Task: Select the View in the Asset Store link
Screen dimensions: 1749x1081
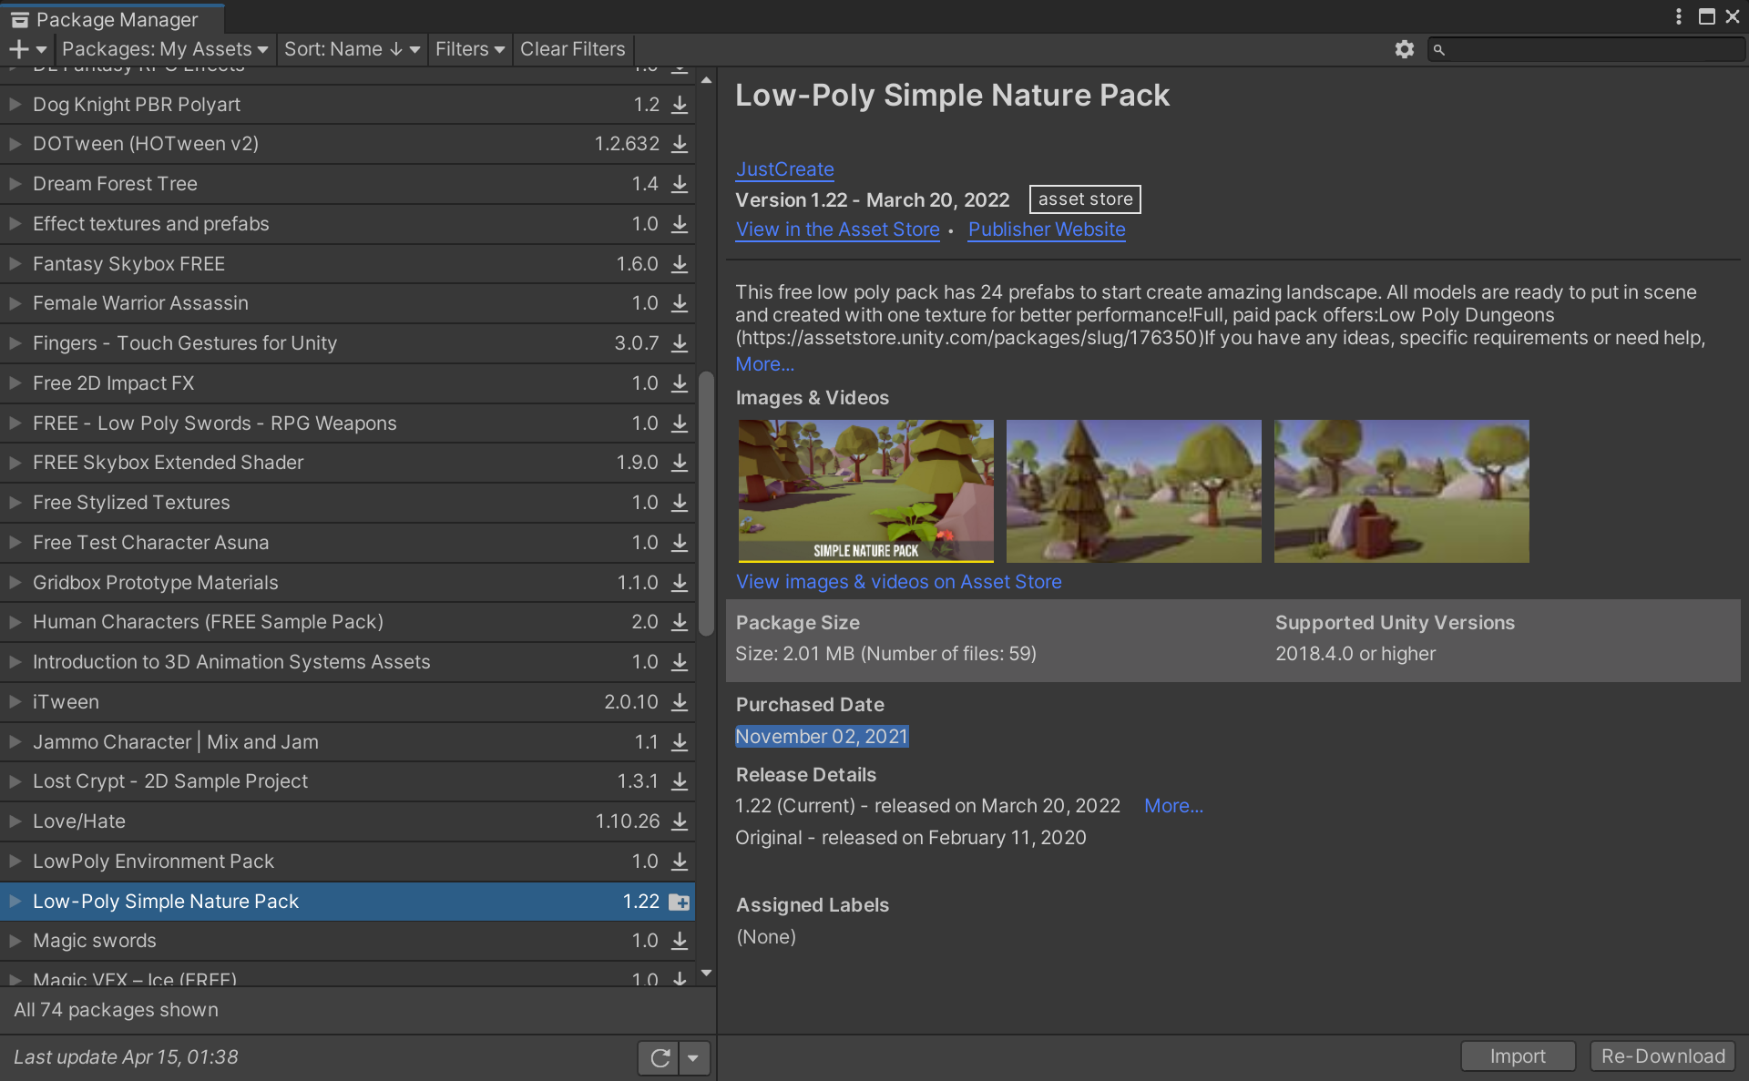Action: pos(837,229)
